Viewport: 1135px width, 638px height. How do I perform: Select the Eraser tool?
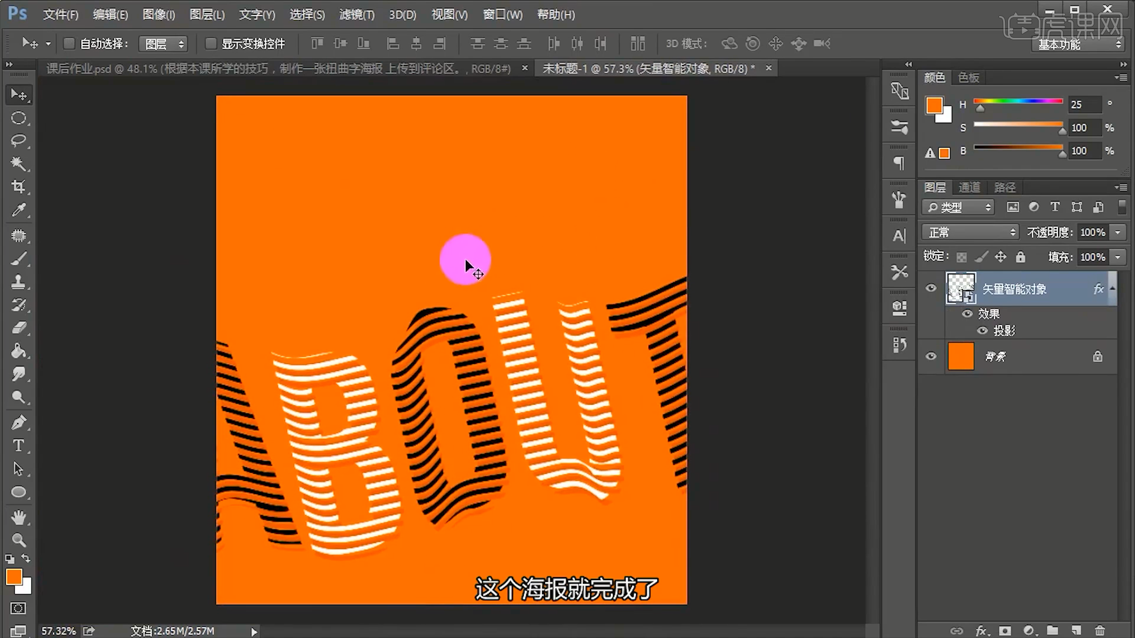tap(18, 328)
